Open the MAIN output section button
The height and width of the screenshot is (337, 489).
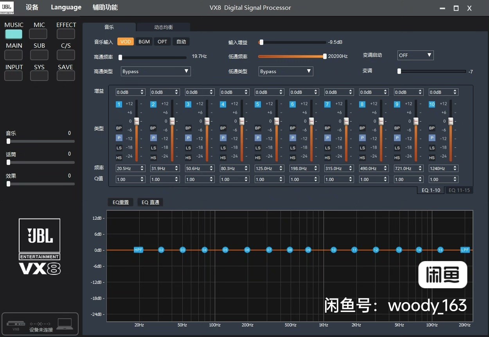tap(14, 55)
